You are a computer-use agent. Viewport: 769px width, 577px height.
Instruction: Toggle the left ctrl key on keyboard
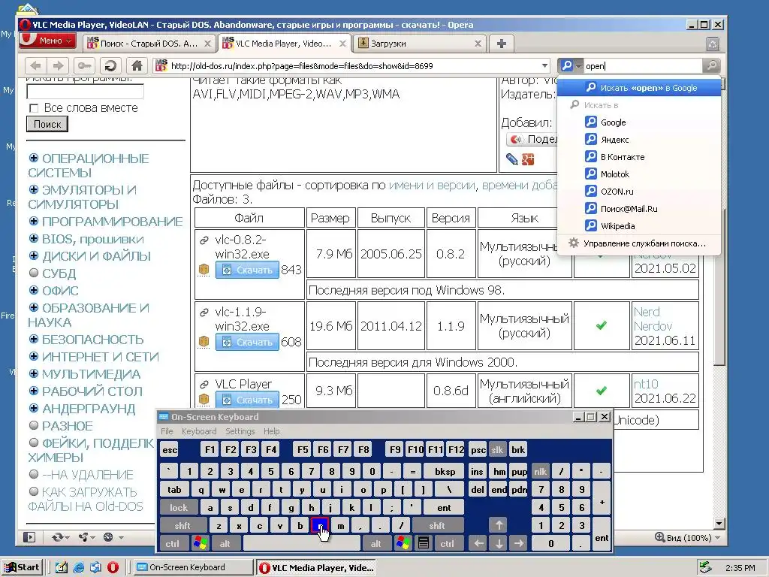click(x=172, y=544)
